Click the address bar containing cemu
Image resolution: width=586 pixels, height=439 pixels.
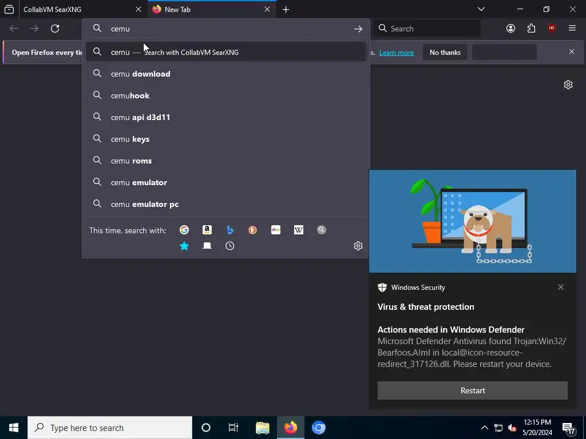[225, 29]
